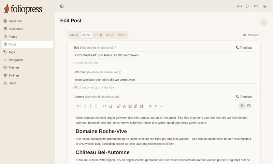The image size is (273, 164).
Task: Switch to the PT-PT language tab
Action: (122, 35)
